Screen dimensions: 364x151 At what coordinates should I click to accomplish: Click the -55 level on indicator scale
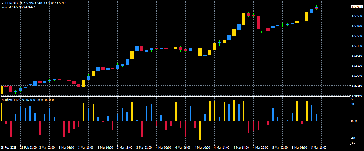[353, 143]
